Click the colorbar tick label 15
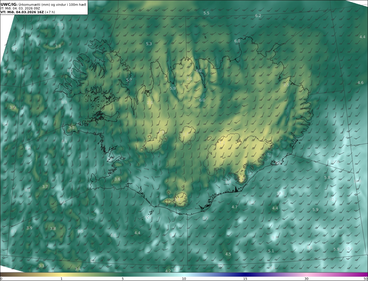Viewport: 368px width, 281px height. (245, 279)
